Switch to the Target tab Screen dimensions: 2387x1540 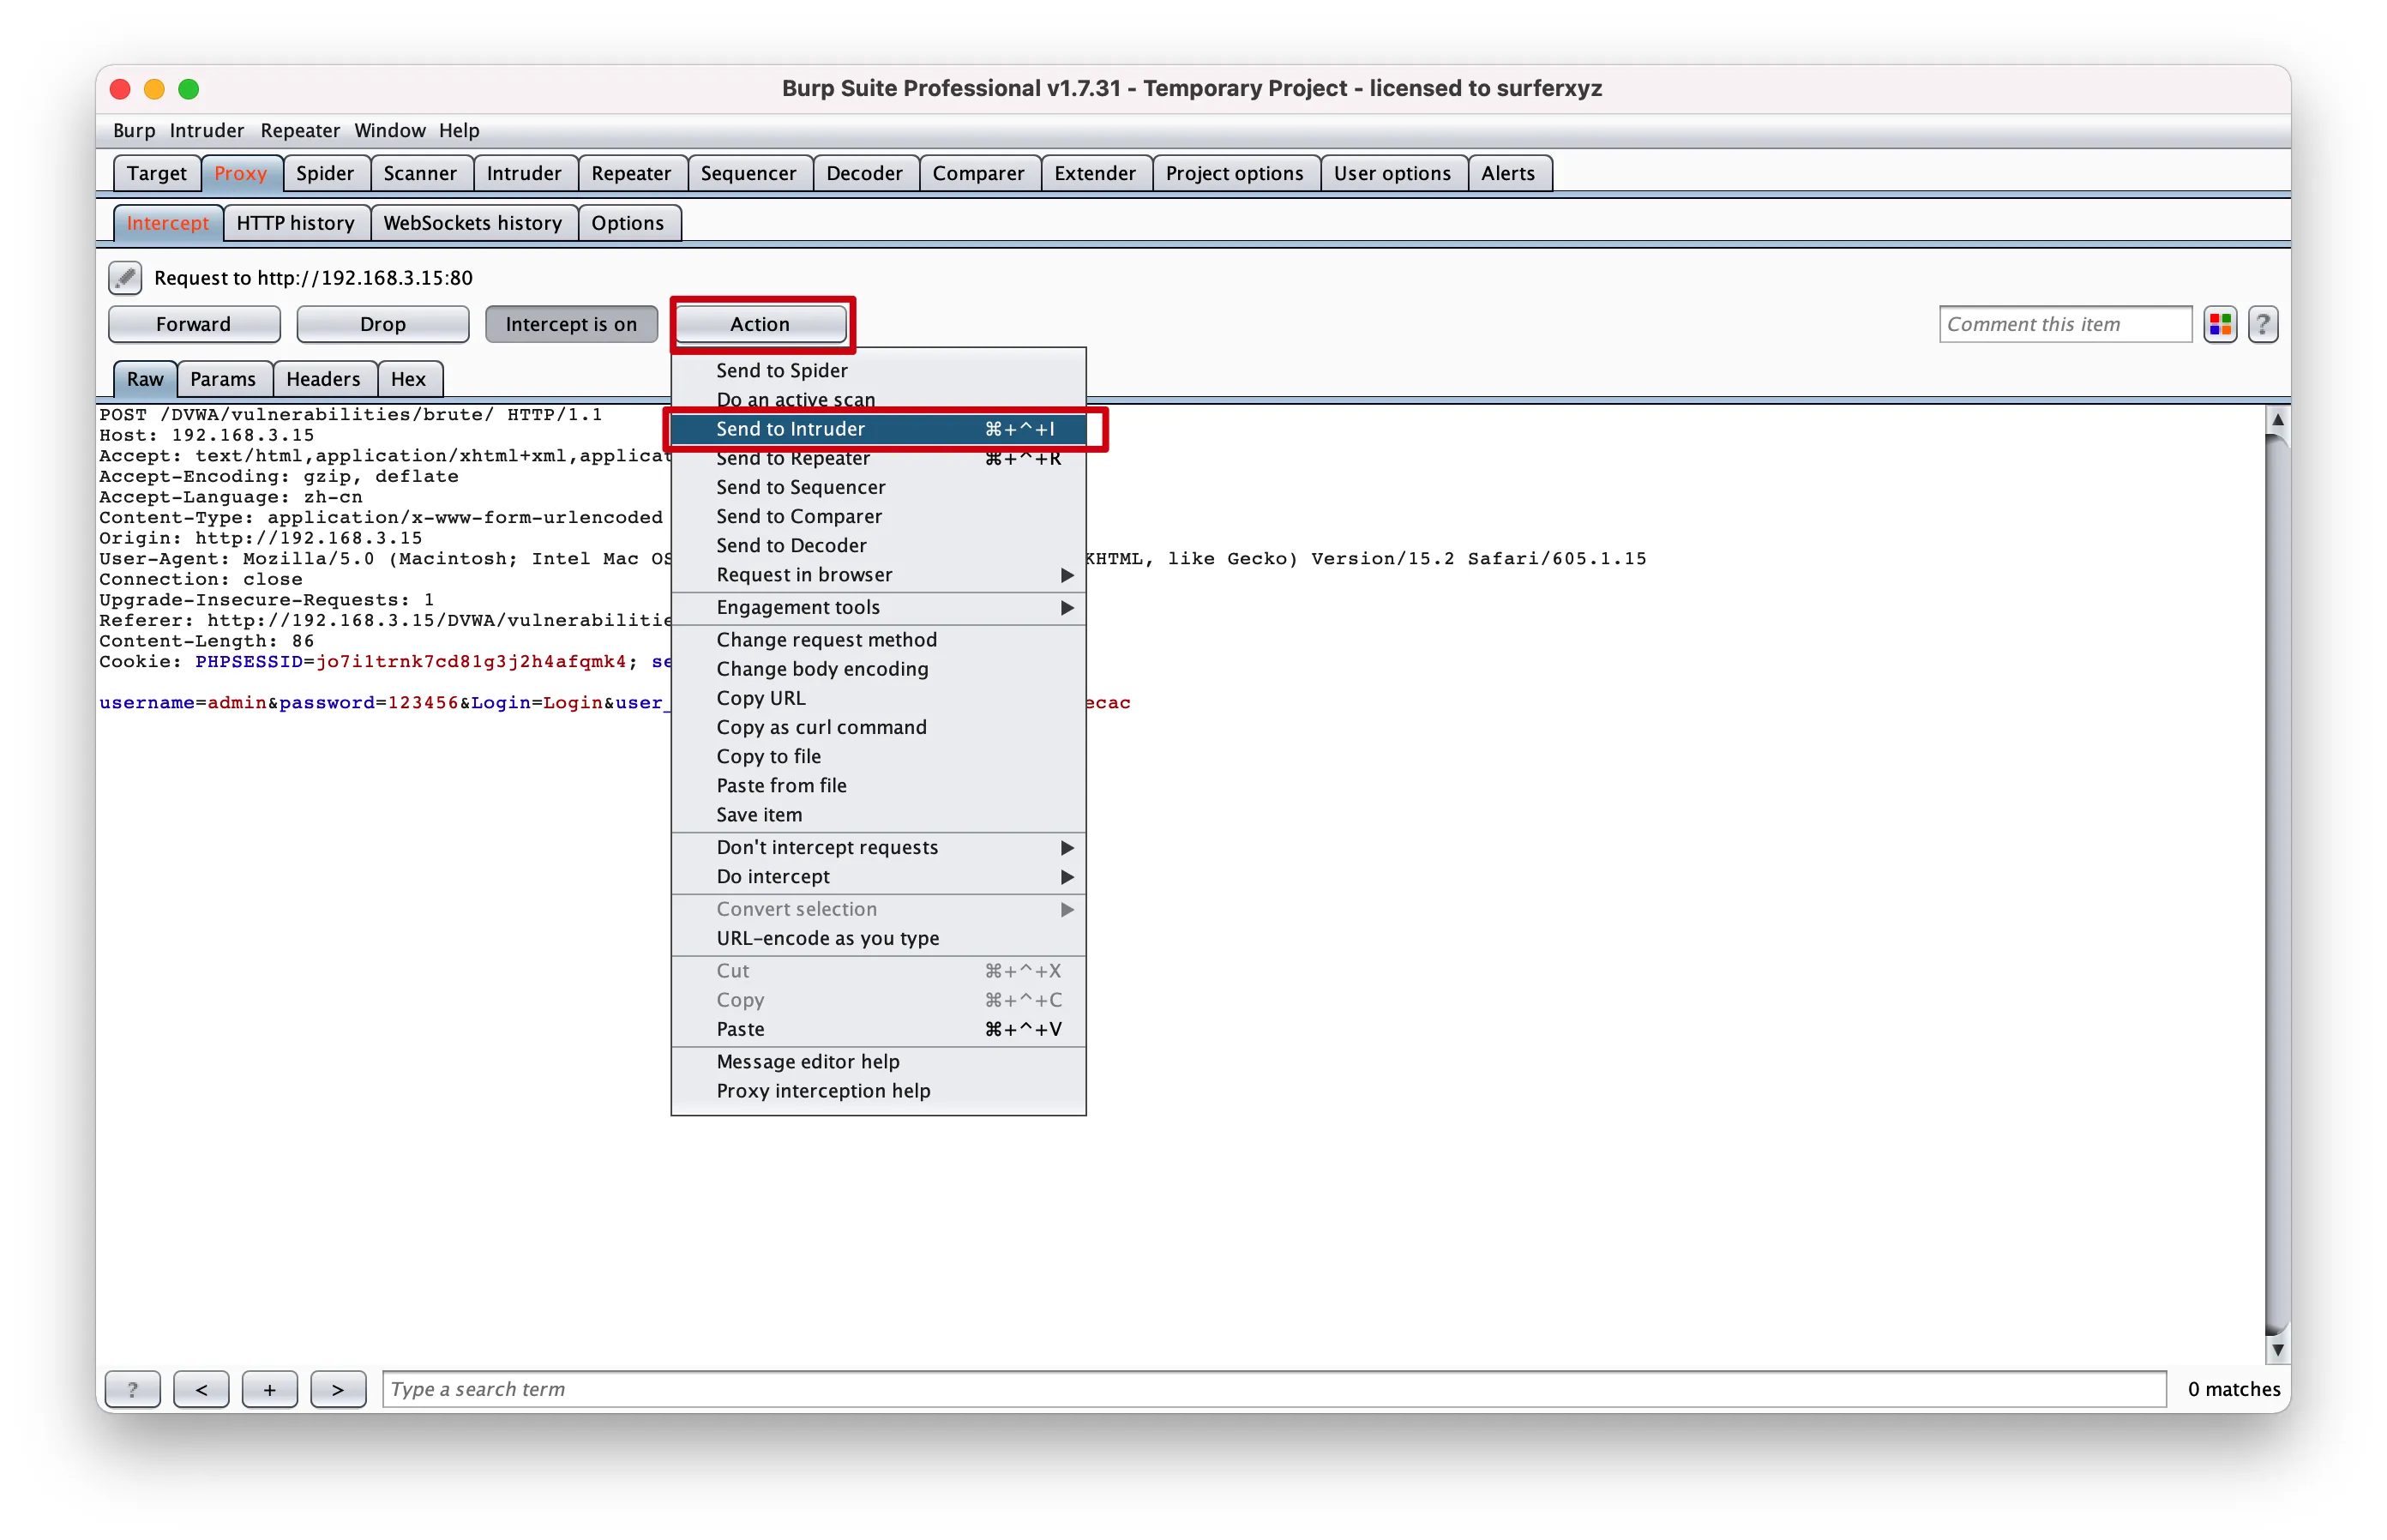[156, 173]
